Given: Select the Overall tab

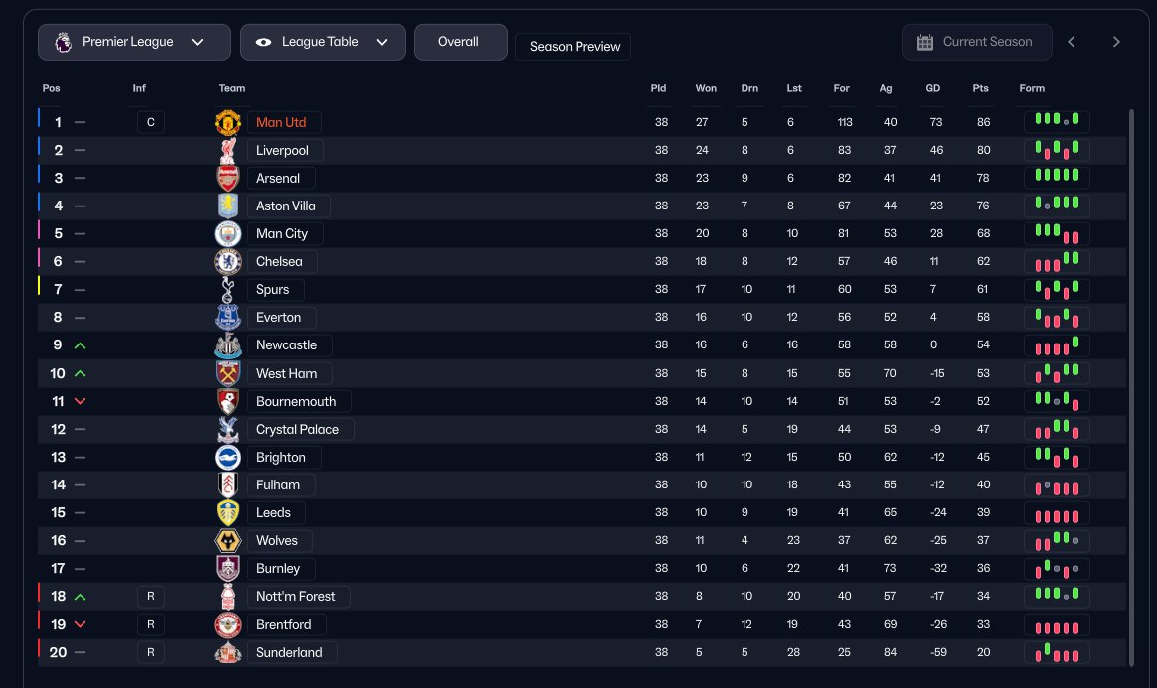Looking at the screenshot, I should tap(458, 42).
